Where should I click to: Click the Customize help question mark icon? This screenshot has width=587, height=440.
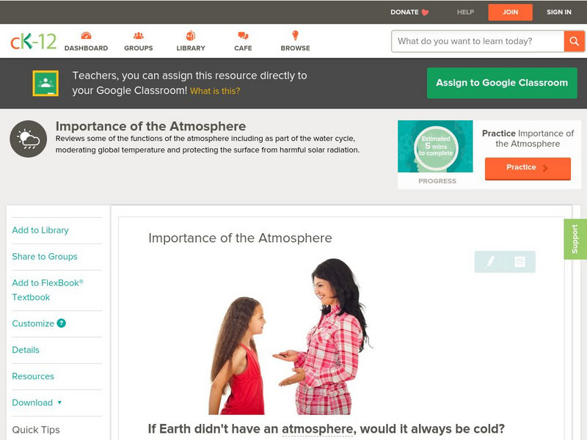tap(62, 323)
